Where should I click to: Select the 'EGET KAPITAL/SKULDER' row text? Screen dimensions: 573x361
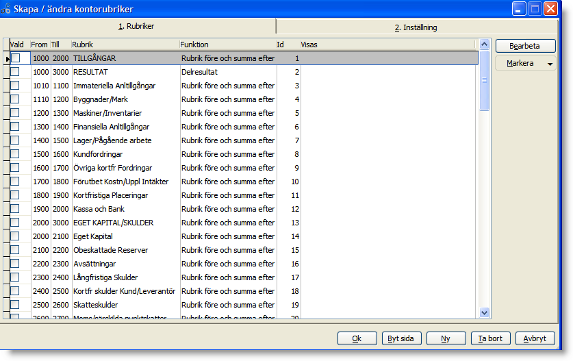coord(113,223)
